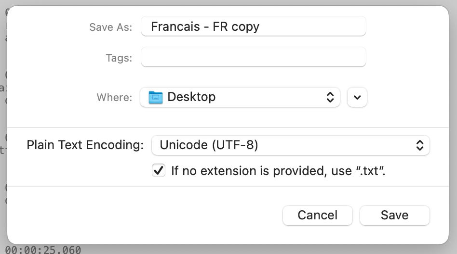
Task: Click the "Desktop" text in the Where menu
Action: click(x=191, y=97)
